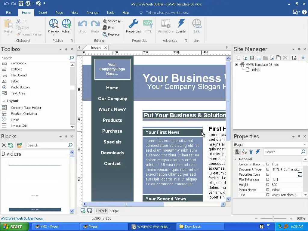Click the Toolbox search field
This screenshot has height=231, width=308.
[35, 58]
